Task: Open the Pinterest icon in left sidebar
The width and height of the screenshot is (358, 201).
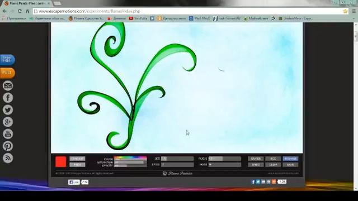Action: tap(8, 146)
